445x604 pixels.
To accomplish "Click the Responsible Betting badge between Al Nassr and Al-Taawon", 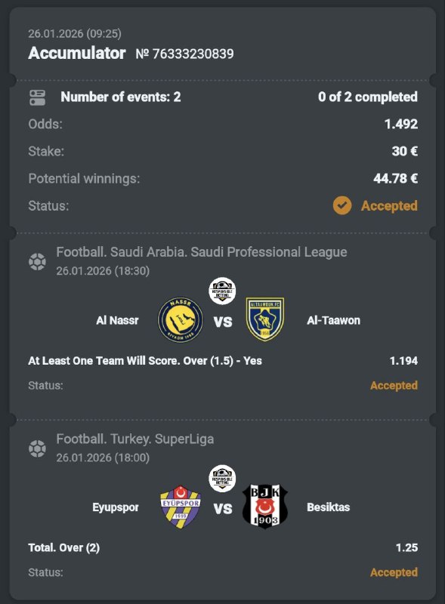I will tap(223, 290).
